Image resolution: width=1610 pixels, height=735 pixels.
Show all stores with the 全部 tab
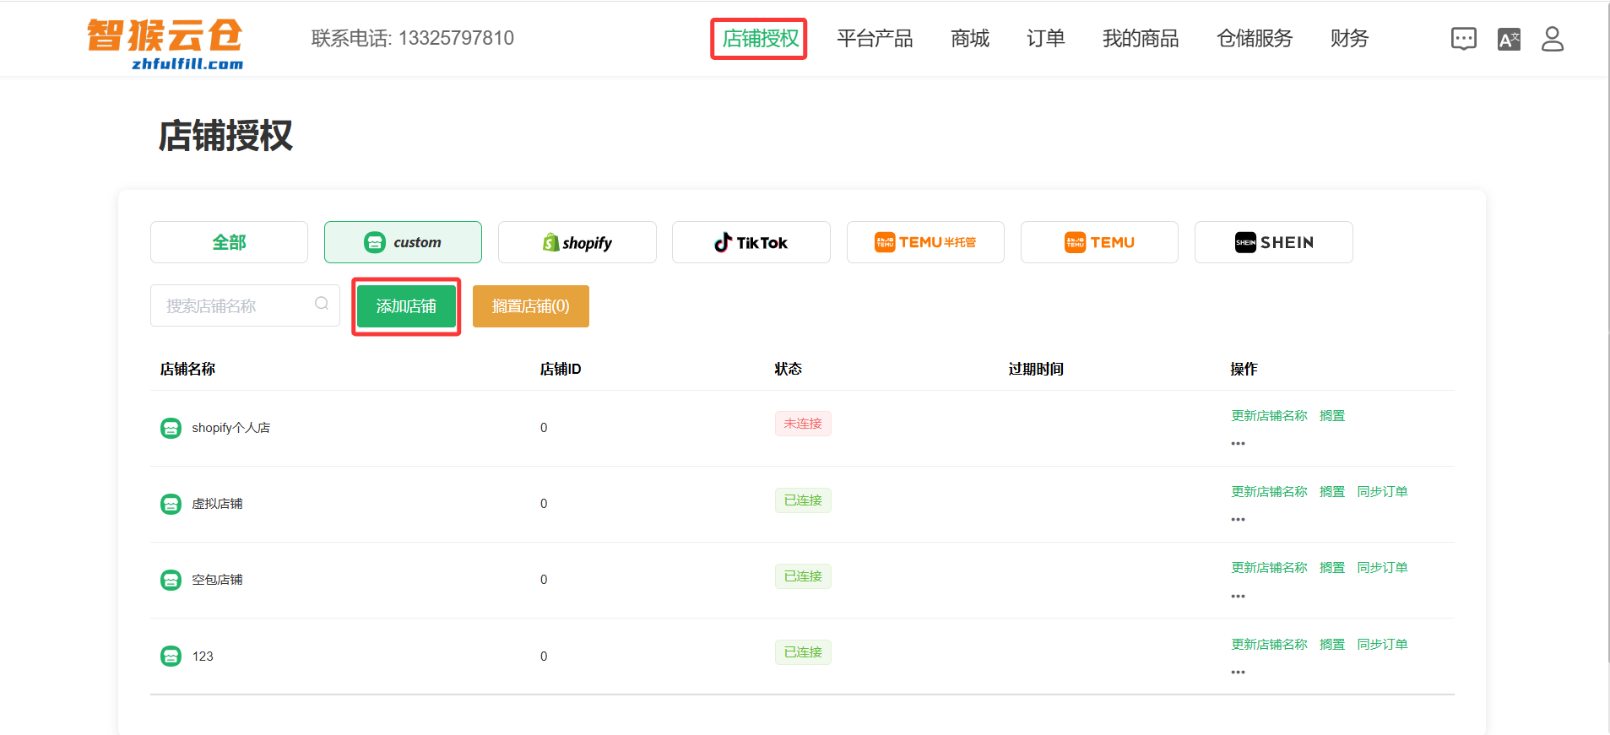tap(229, 242)
